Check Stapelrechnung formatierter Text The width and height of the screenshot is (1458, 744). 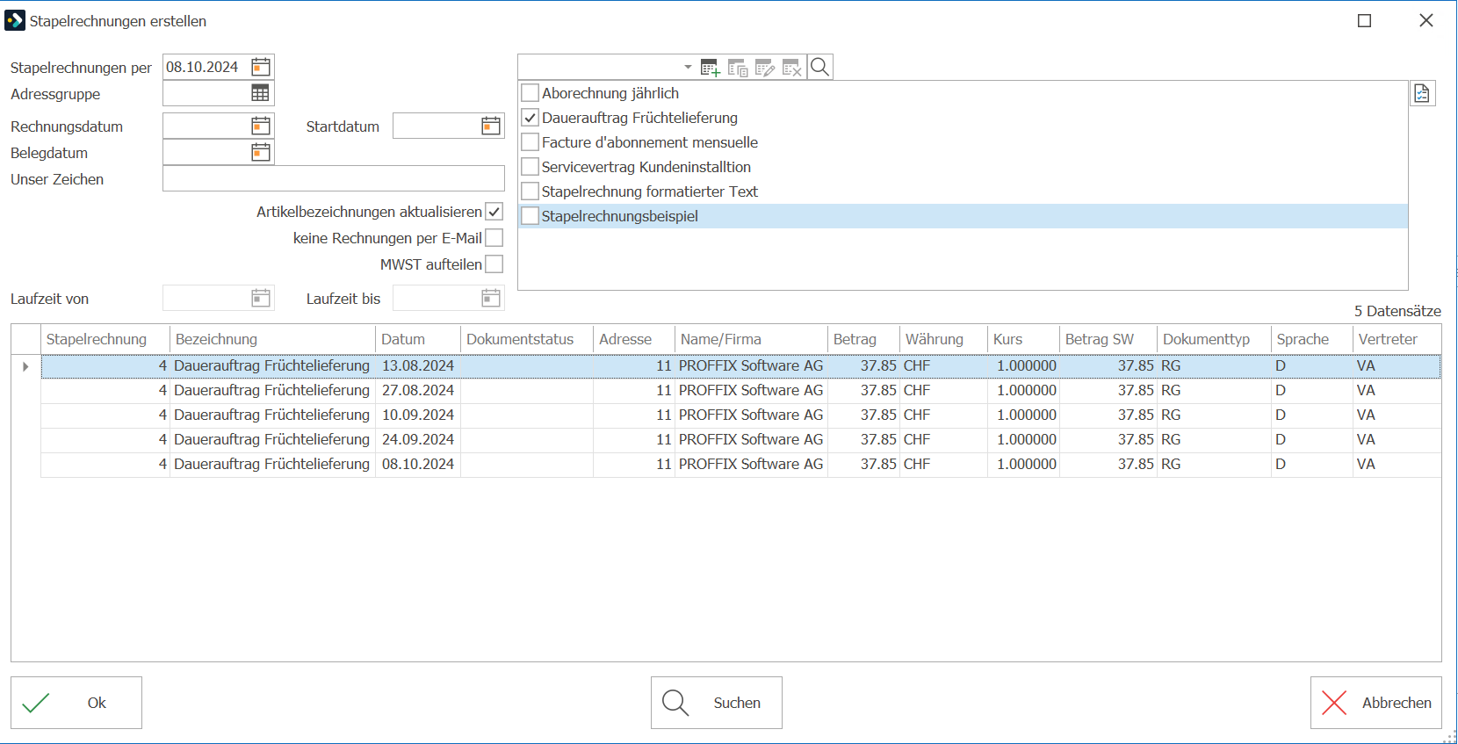click(x=530, y=191)
